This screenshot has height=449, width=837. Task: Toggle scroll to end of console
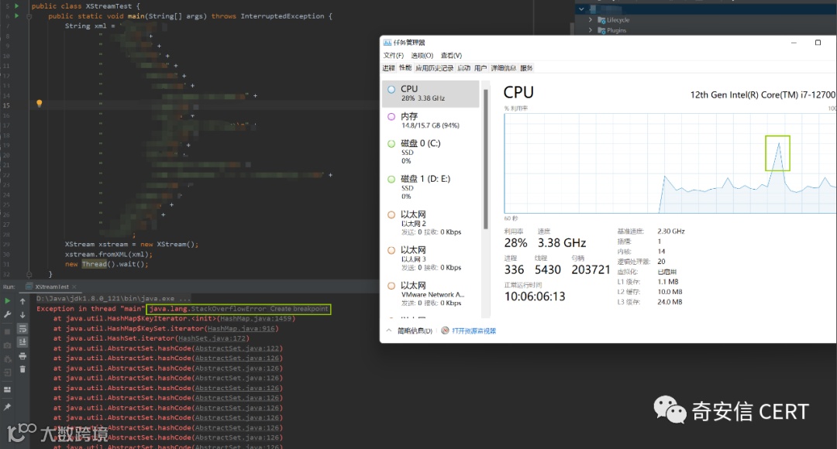22,342
